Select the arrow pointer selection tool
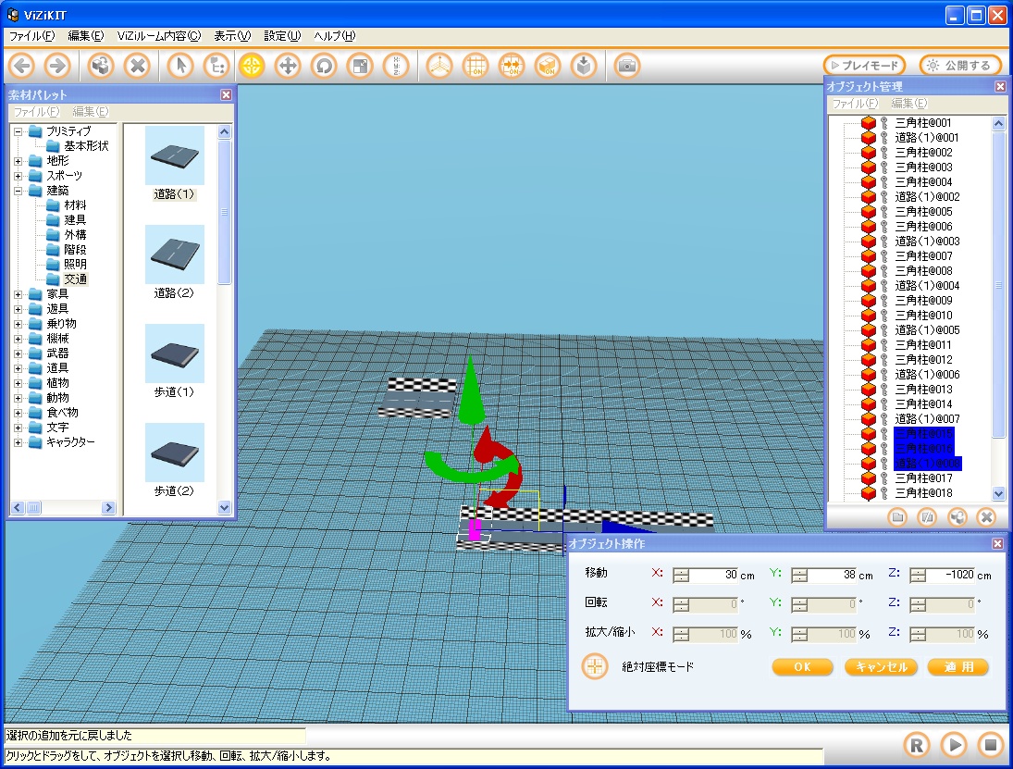Image resolution: width=1013 pixels, height=769 pixels. 182,66
